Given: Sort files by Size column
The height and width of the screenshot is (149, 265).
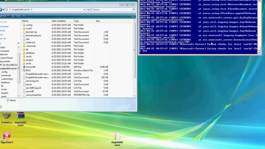Looking at the screenshot, I should (x=98, y=21).
